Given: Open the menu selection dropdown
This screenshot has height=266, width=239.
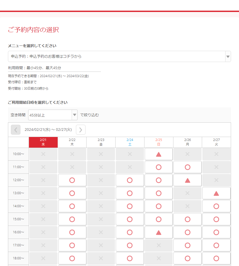Looking at the screenshot, I should (119, 56).
